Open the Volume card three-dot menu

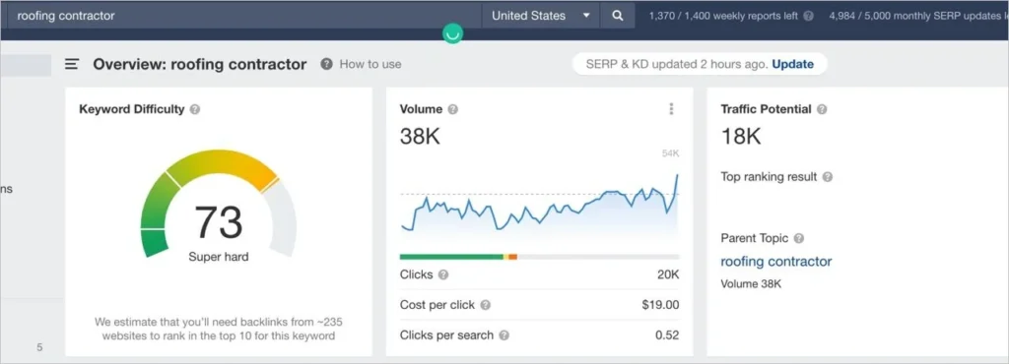pos(671,109)
